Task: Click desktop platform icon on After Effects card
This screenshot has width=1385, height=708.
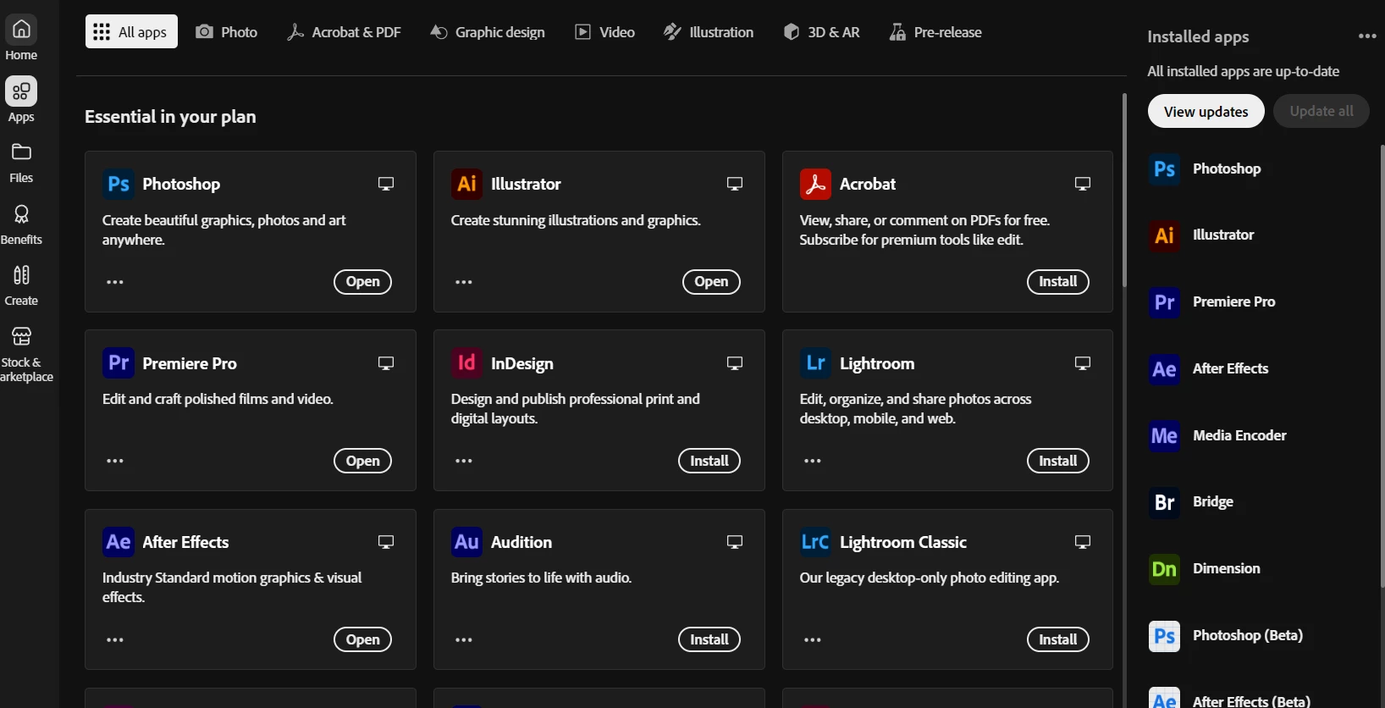Action: pyautogui.click(x=386, y=542)
